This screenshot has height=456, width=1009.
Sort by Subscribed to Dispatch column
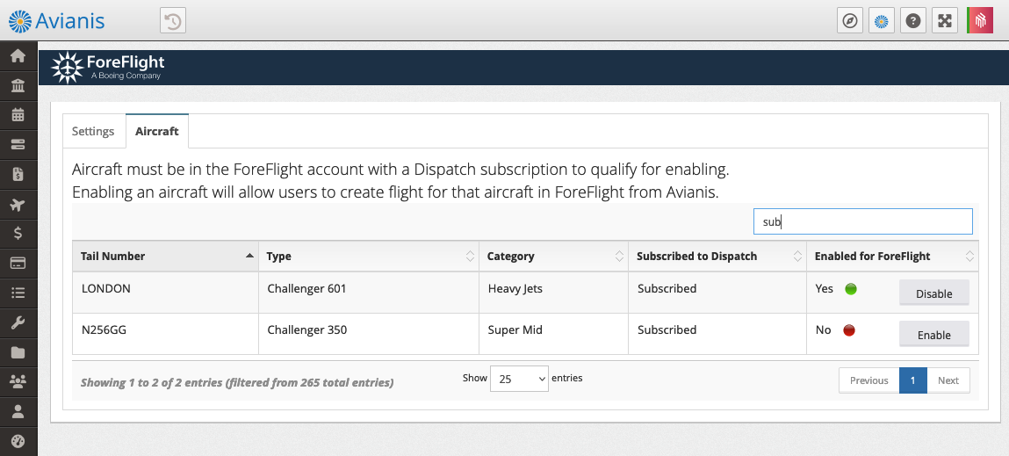717,256
